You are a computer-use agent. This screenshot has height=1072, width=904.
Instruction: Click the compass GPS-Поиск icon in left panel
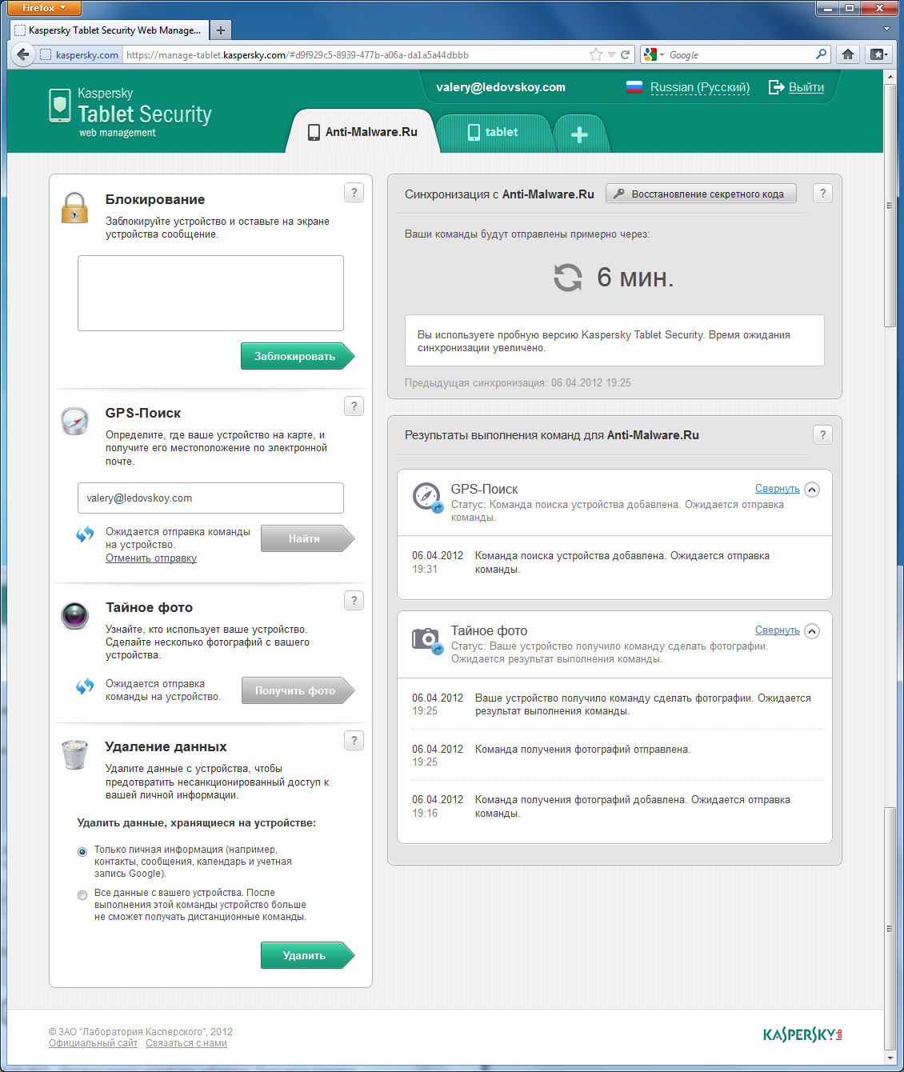pos(75,421)
